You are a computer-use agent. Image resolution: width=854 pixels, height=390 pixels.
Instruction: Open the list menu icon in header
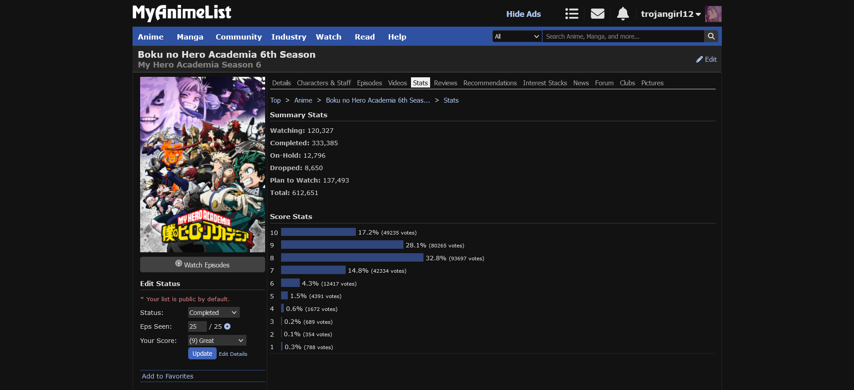point(572,14)
